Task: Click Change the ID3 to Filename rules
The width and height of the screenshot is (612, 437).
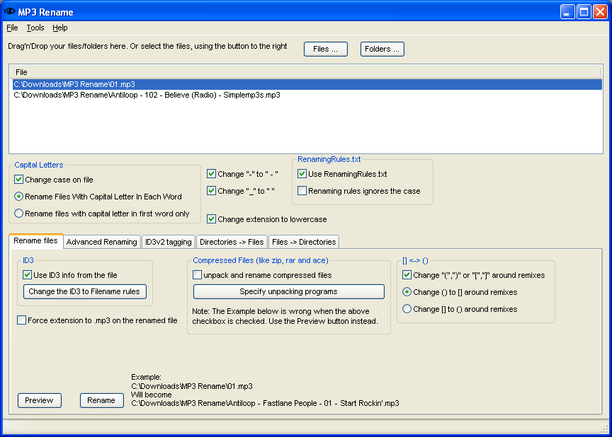Action: point(85,292)
